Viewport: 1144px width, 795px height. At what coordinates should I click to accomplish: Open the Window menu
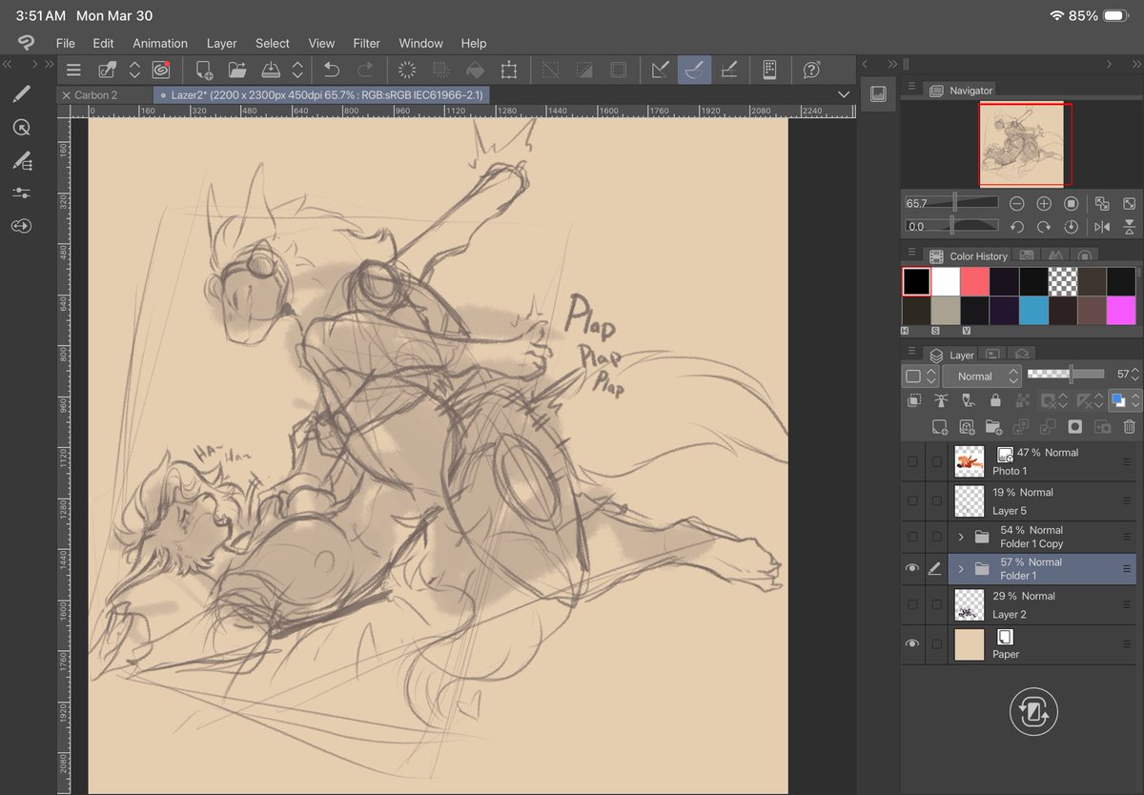[x=420, y=43]
